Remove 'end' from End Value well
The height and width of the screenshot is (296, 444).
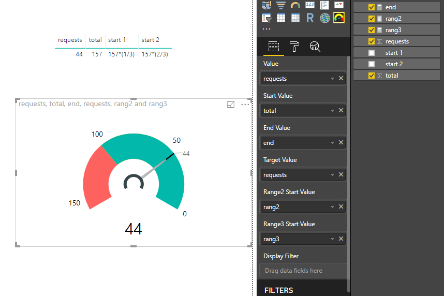click(341, 142)
